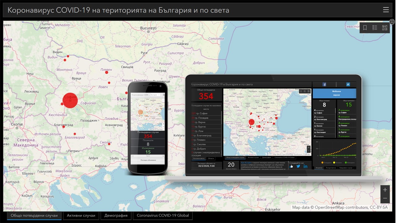Click the Facebook icon in the laptop preview
Viewport: 396px width, 223px height.
click(x=324, y=84)
